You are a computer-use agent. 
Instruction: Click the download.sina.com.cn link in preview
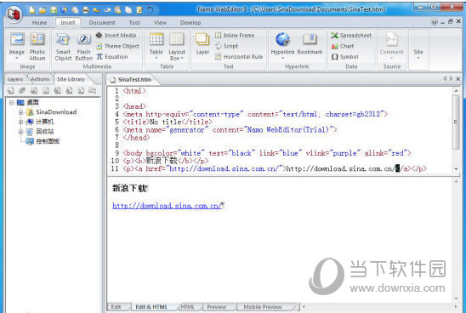tap(167, 206)
